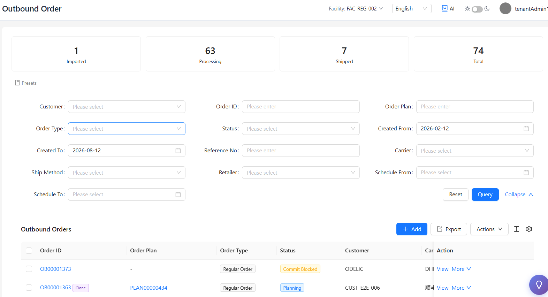Click the Status column header
Viewport: 548px width, 297px height.
(288, 250)
